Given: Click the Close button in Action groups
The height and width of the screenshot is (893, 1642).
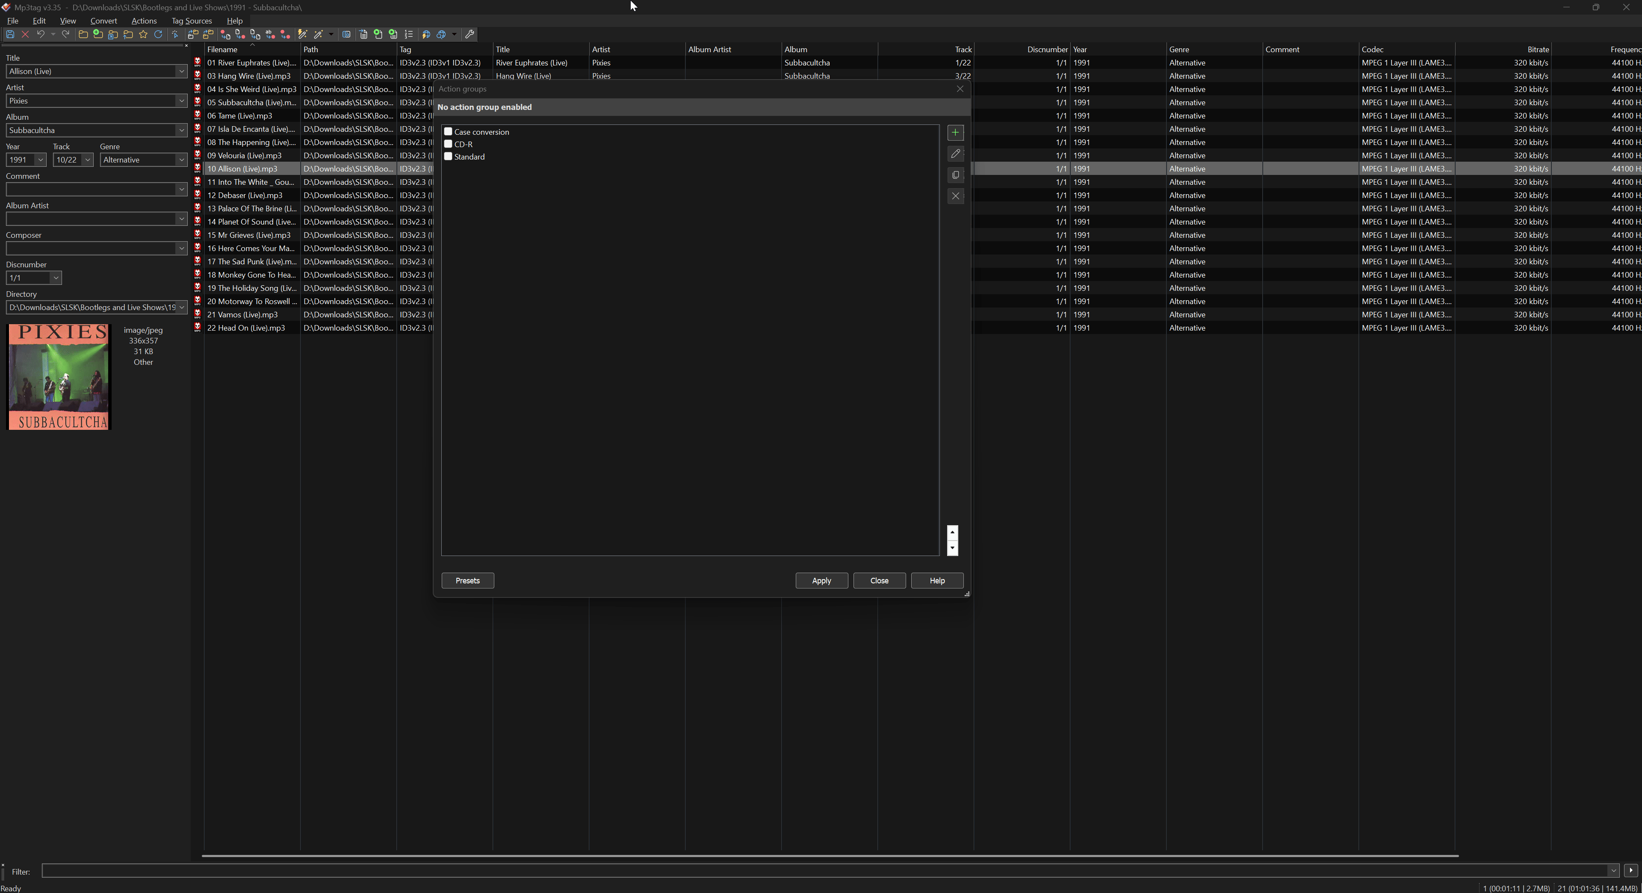Looking at the screenshot, I should 879,581.
